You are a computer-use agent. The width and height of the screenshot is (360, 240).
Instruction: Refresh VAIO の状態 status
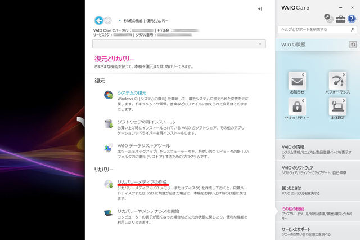[353, 45]
